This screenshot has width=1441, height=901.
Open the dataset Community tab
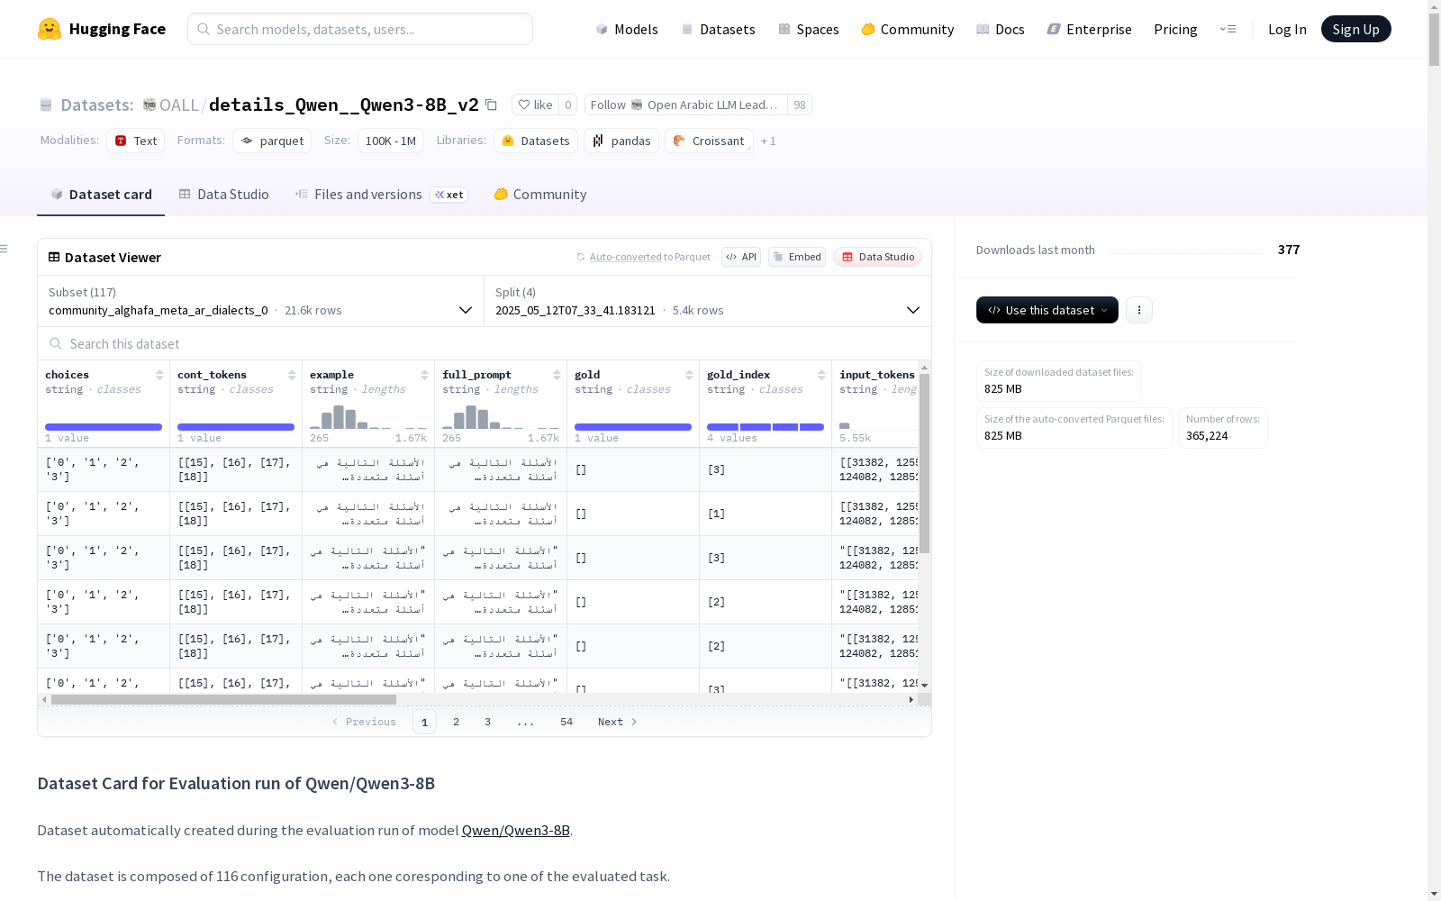point(540,194)
